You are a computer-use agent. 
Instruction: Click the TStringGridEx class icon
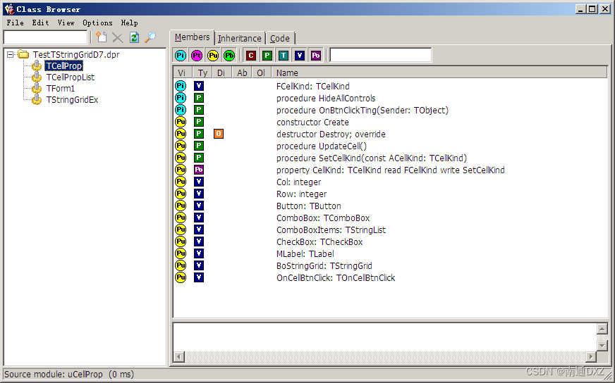point(37,100)
